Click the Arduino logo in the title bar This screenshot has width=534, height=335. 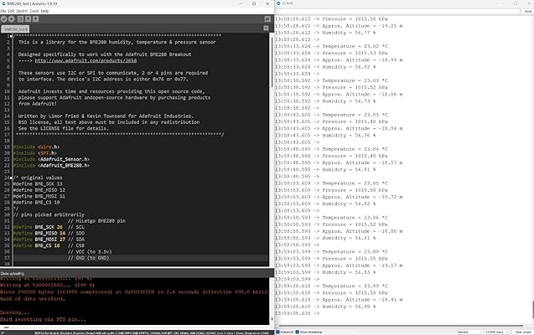point(4,4)
